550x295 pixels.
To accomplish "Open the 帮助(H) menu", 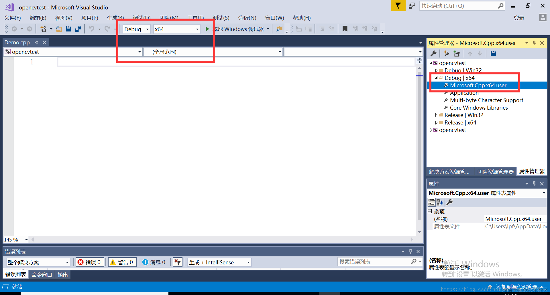I will click(x=302, y=18).
